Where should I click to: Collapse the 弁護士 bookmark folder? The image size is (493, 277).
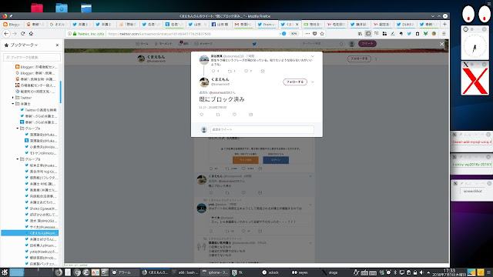tap(13, 104)
